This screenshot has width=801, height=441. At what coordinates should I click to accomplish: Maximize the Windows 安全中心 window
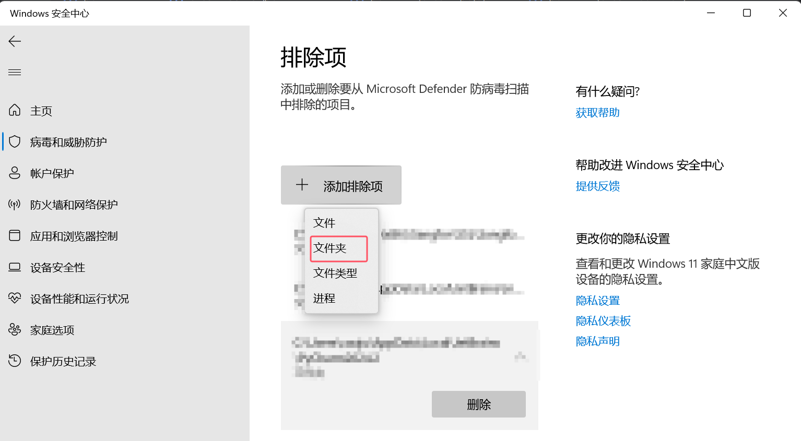point(747,13)
